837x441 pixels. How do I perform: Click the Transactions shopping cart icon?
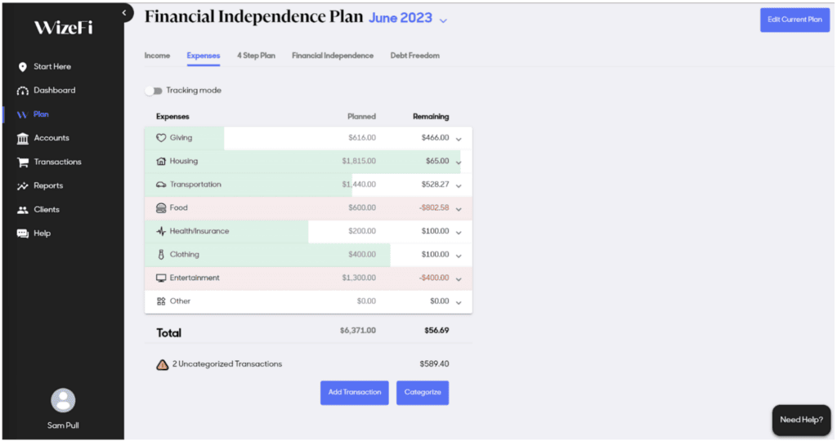point(23,162)
